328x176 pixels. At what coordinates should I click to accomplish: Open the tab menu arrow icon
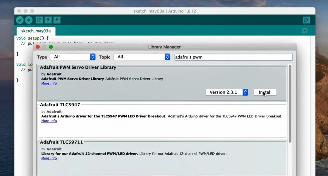pyautogui.click(x=305, y=31)
